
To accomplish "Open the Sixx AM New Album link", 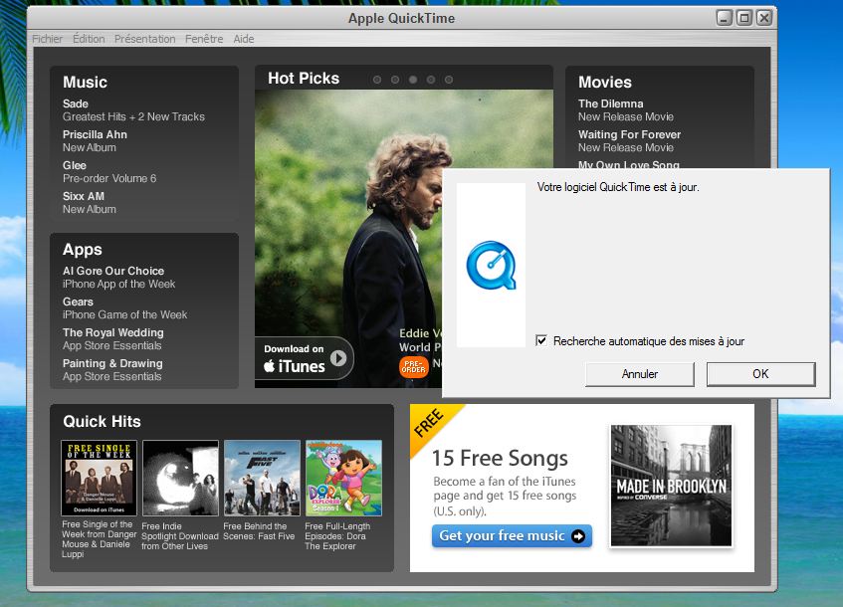I will [90, 203].
